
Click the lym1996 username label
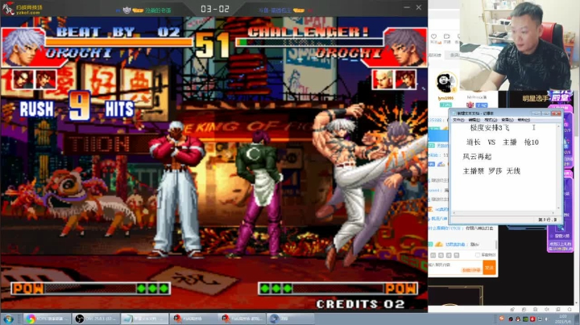point(445,98)
